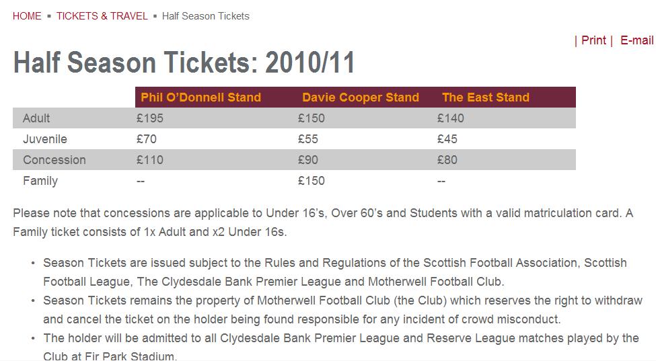Click the Half Season Tickets: 2010/11 heading
This screenshot has height=361, width=656.
tap(184, 63)
